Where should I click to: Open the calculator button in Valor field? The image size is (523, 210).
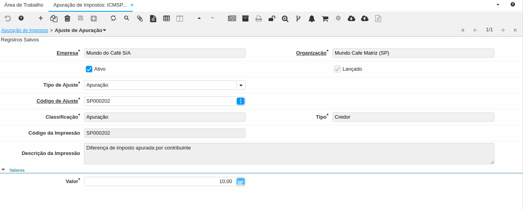point(241,182)
